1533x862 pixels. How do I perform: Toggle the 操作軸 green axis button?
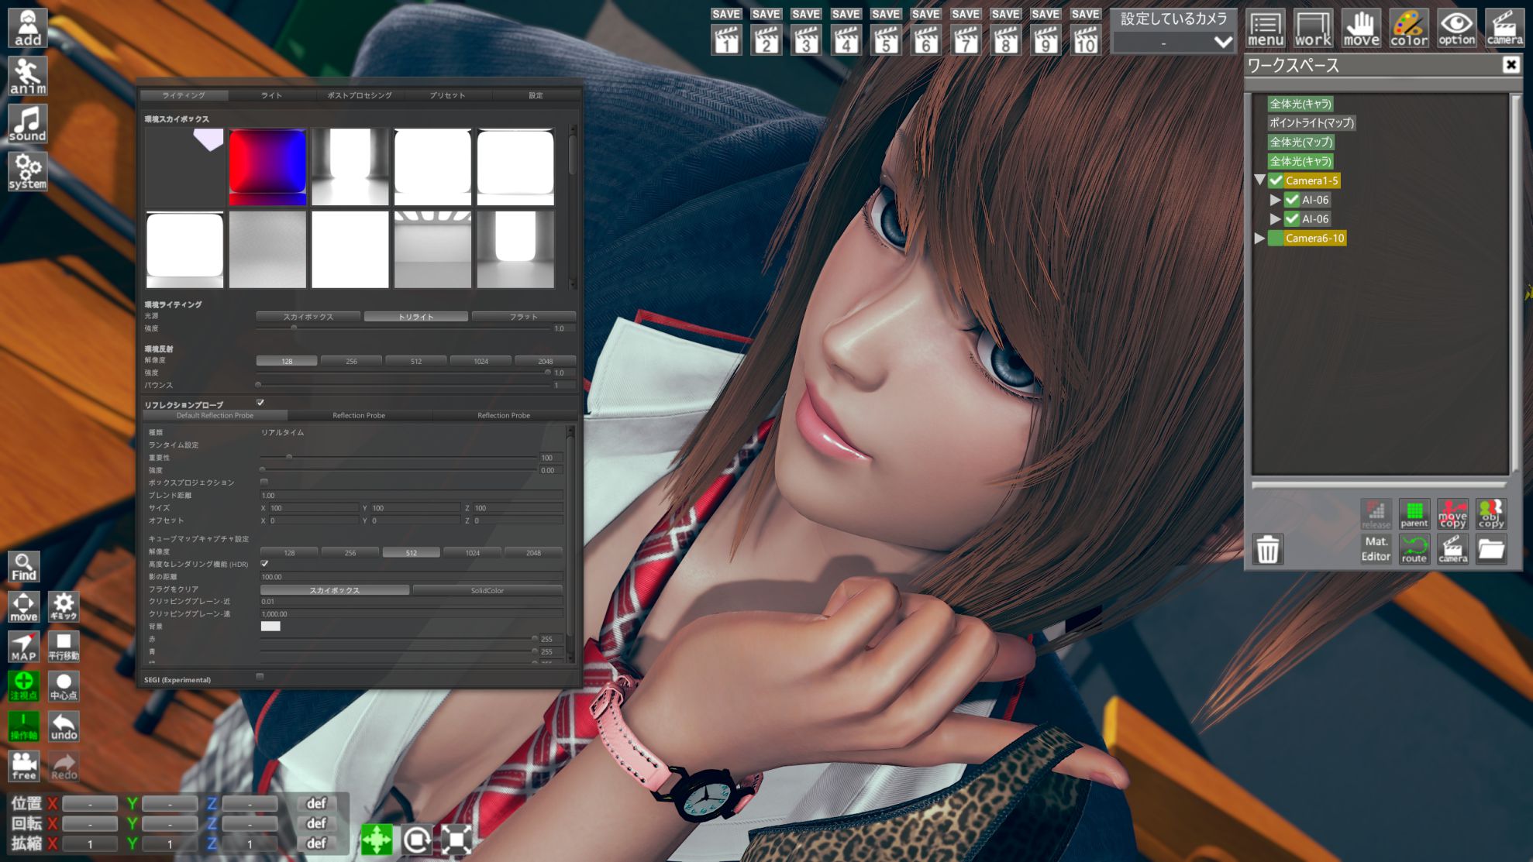[24, 726]
